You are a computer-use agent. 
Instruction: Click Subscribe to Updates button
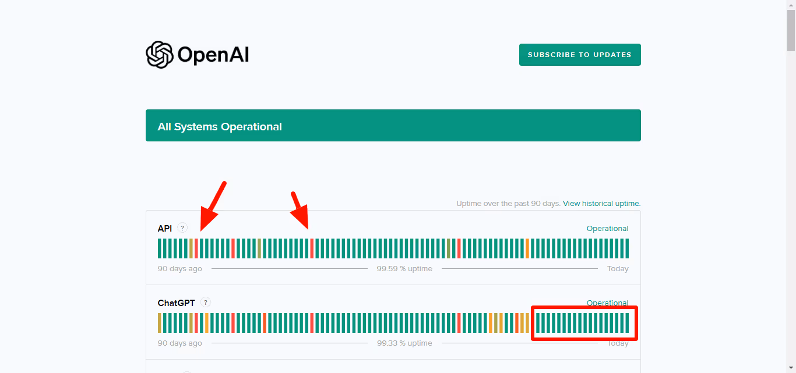tap(580, 55)
